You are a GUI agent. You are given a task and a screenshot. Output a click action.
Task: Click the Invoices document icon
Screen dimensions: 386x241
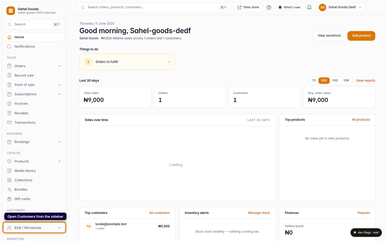pyautogui.click(x=9, y=104)
